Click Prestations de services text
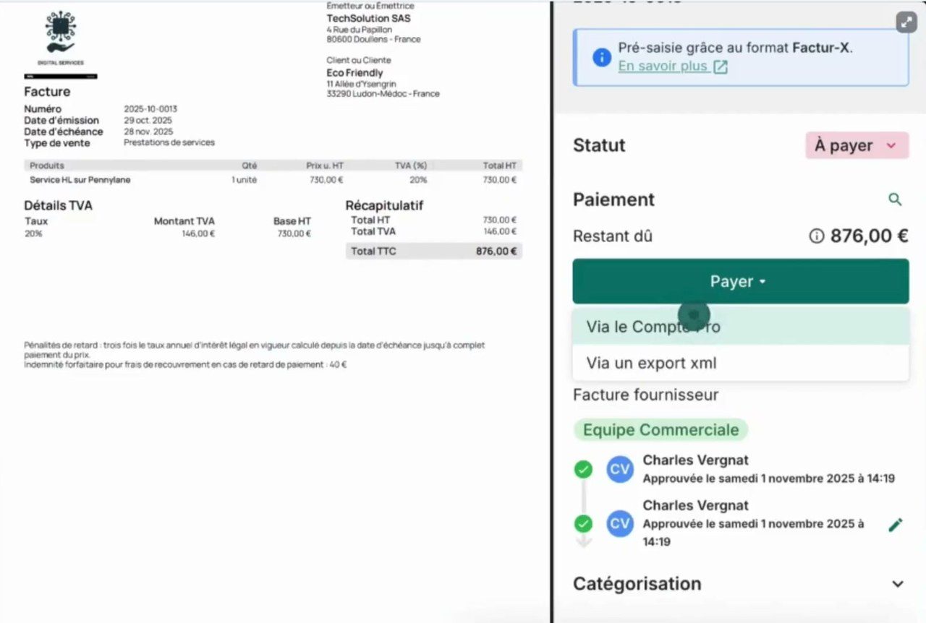Screen dimensions: 926x623 coord(169,143)
